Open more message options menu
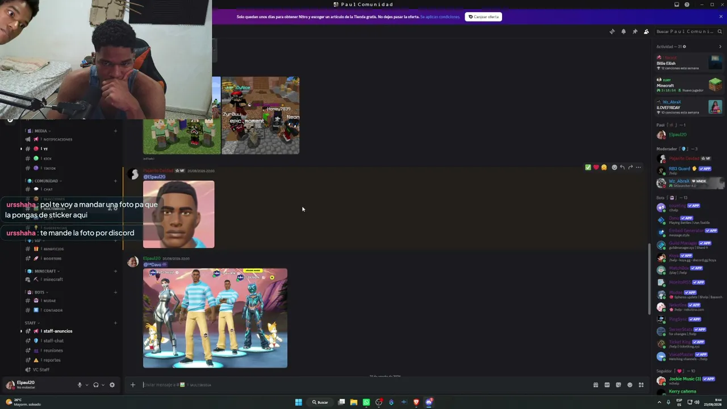 [x=638, y=168]
